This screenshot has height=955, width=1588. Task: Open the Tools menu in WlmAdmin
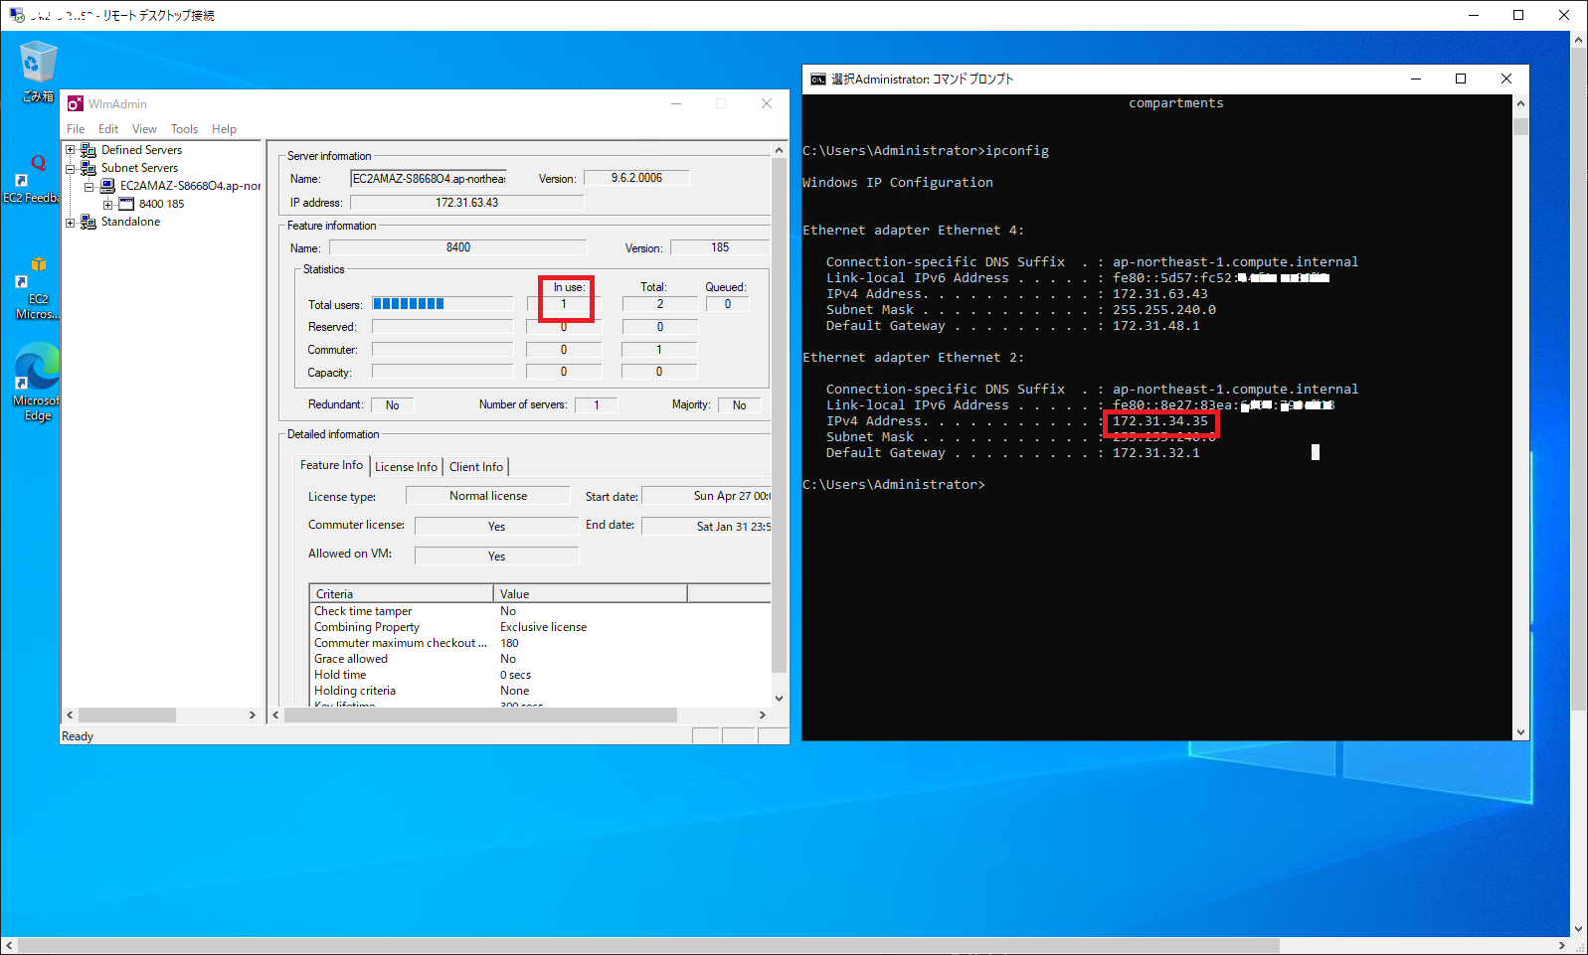pos(184,129)
